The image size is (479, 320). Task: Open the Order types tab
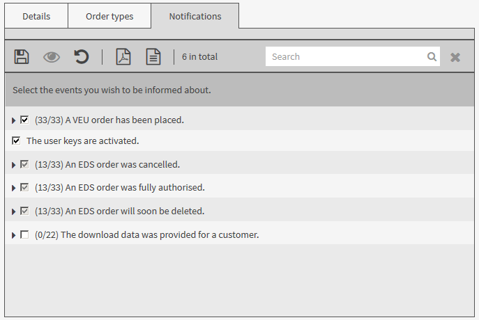[109, 16]
